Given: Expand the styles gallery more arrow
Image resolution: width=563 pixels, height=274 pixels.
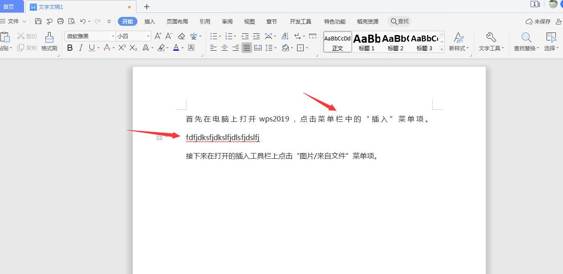Looking at the screenshot, I should point(442,49).
